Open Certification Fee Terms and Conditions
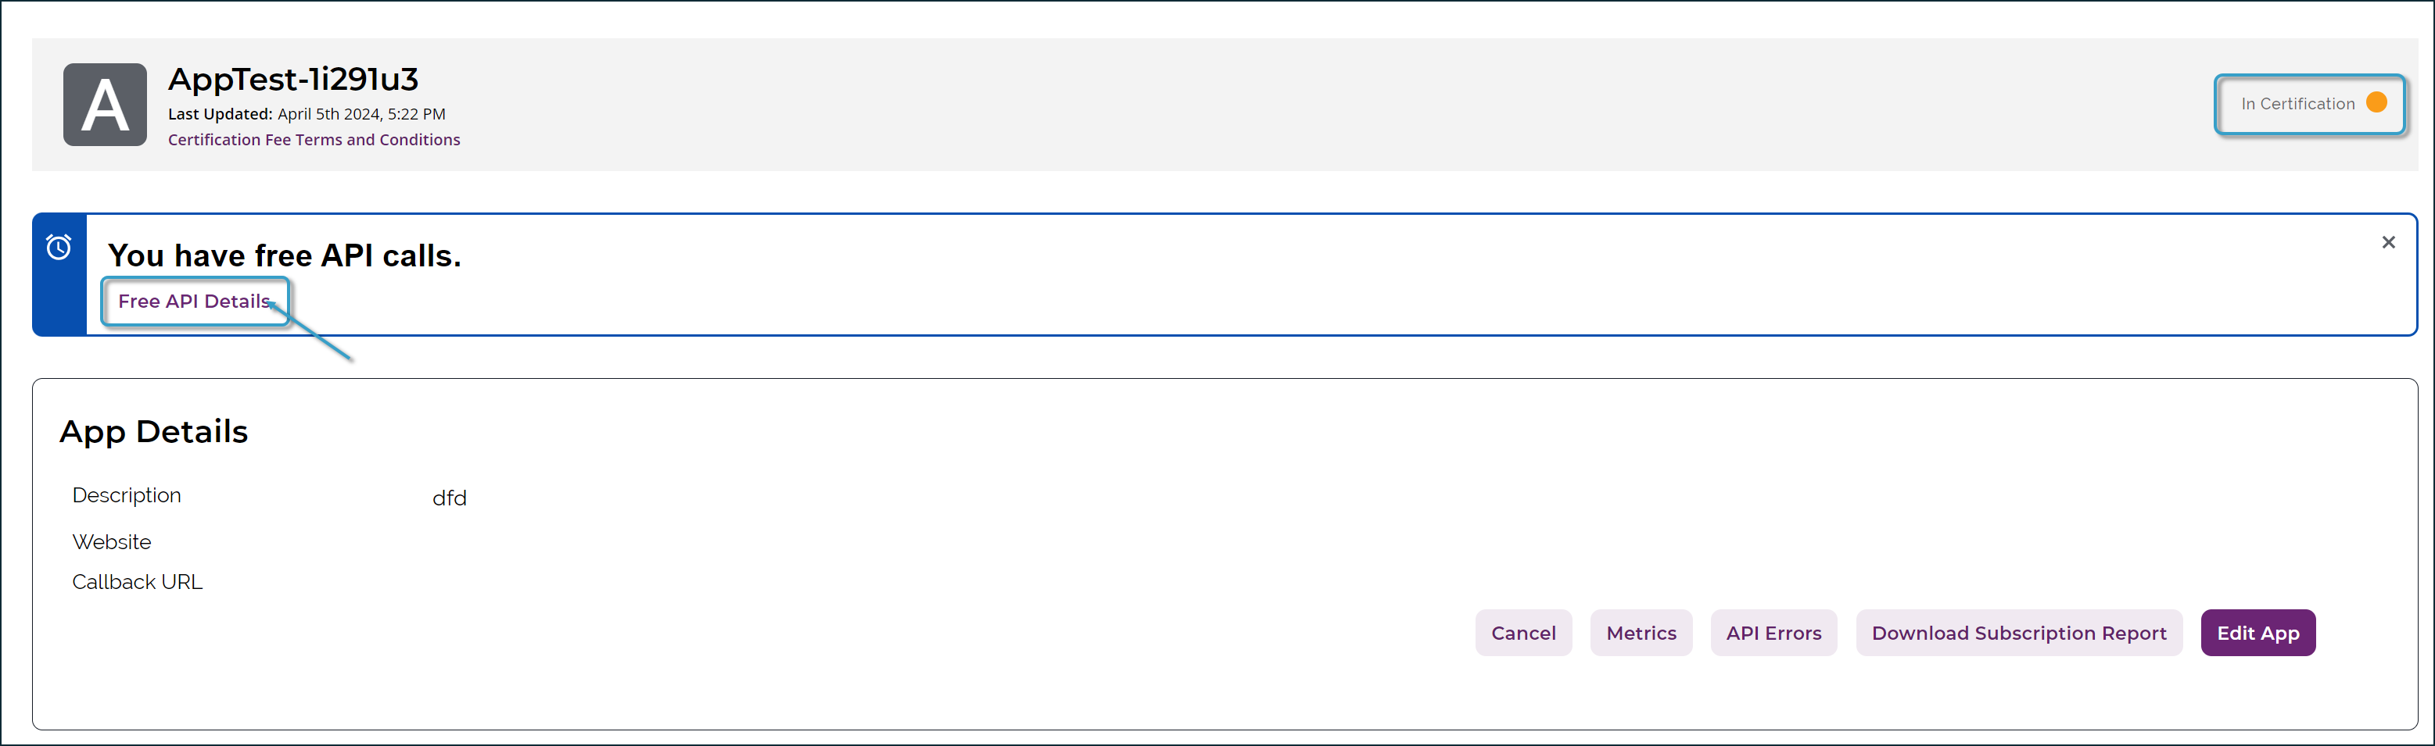The height and width of the screenshot is (746, 2435). (x=314, y=139)
